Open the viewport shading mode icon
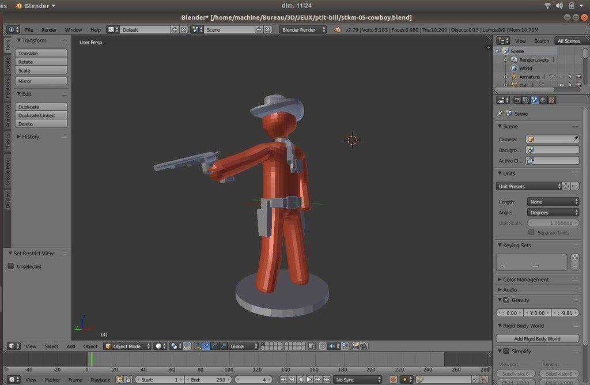The height and width of the screenshot is (385, 590). (161, 346)
